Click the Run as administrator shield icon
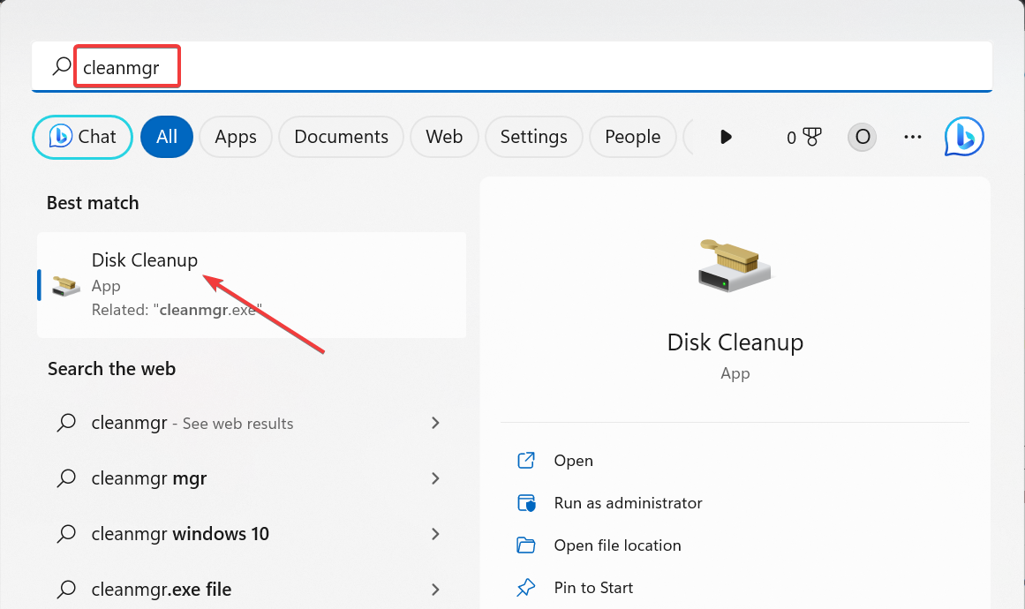 point(526,502)
